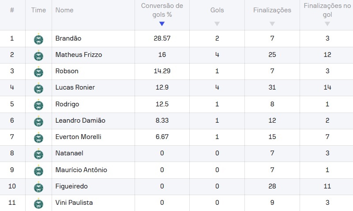Screen dimensions: 353x211
Task: Click the Nome column header
Action: point(64,10)
